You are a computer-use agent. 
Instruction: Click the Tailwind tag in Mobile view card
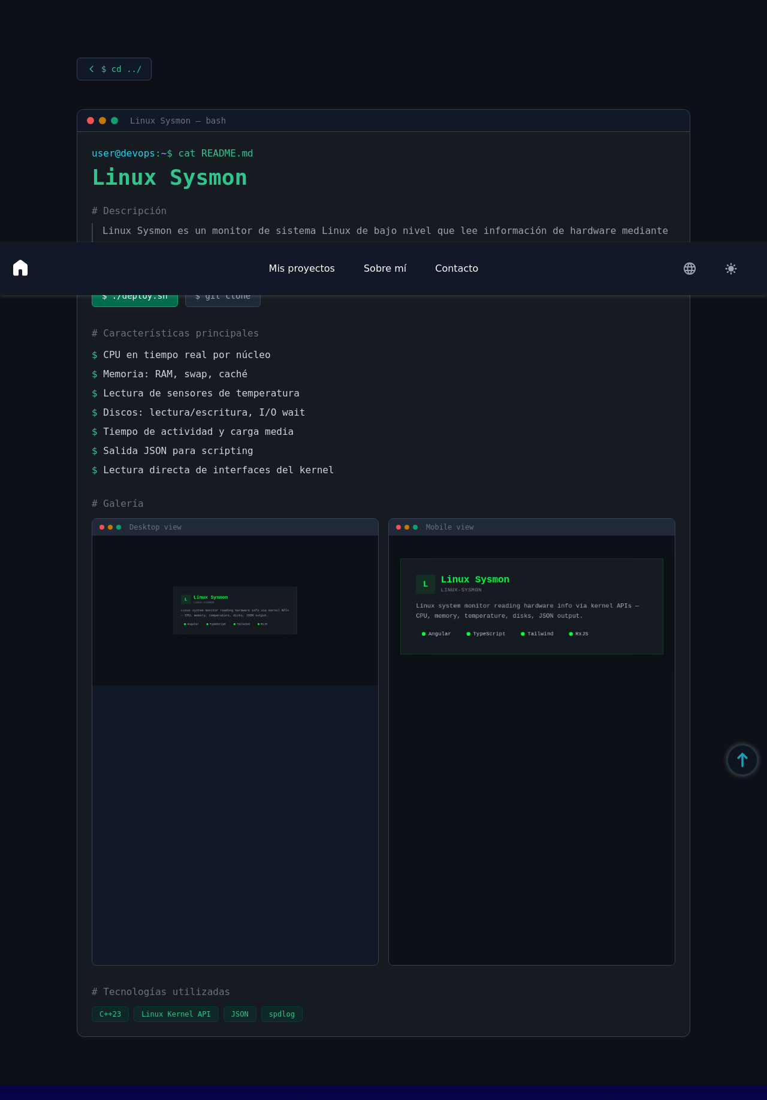point(537,634)
